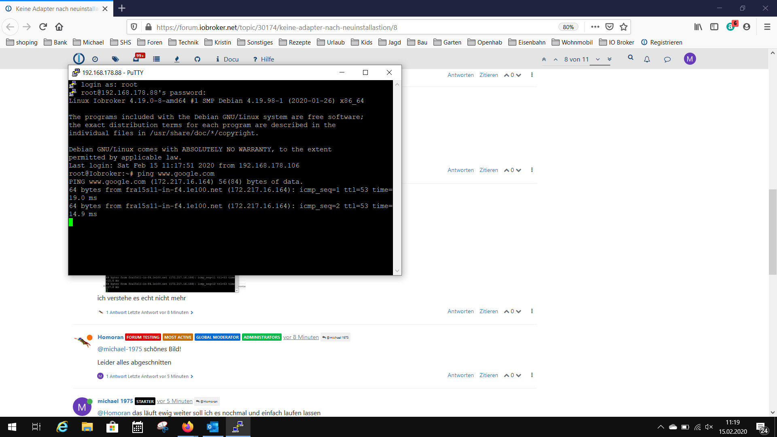Jump to first post double-up arrows
Image resolution: width=777 pixels, height=437 pixels.
544,59
